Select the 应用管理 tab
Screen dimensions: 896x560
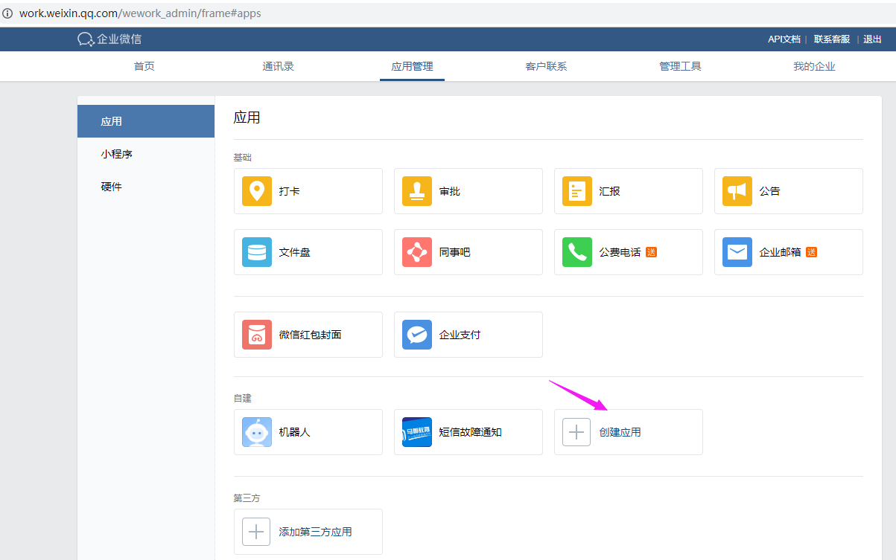(x=412, y=66)
